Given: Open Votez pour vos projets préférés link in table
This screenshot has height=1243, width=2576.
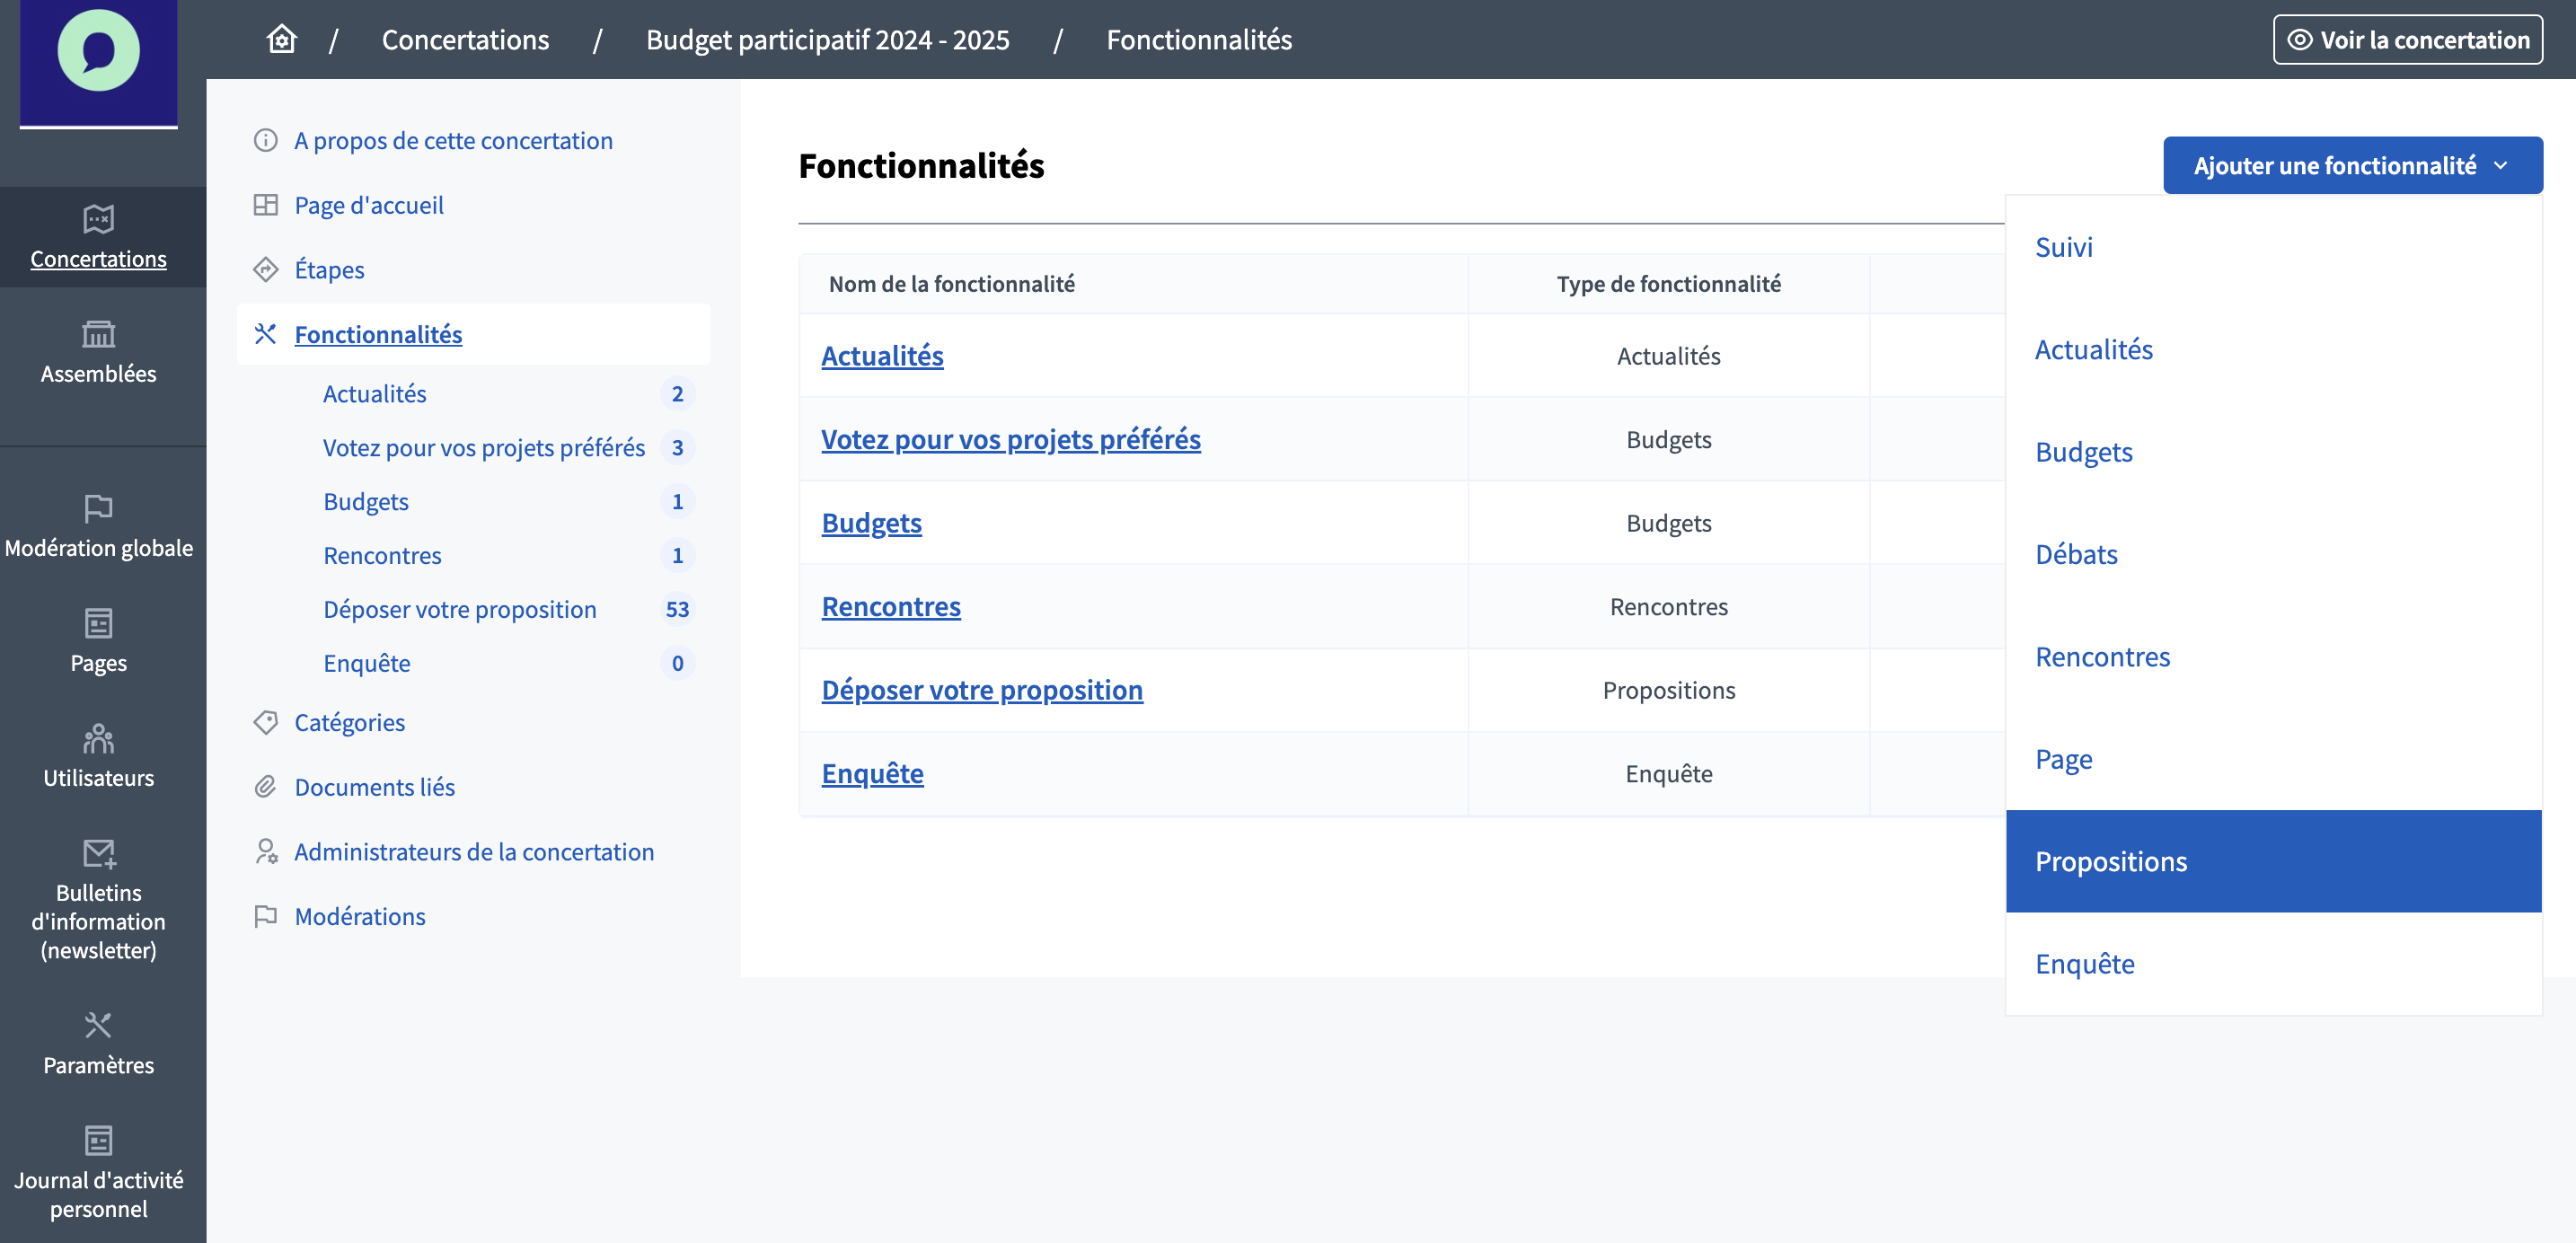Looking at the screenshot, I should (x=1010, y=439).
